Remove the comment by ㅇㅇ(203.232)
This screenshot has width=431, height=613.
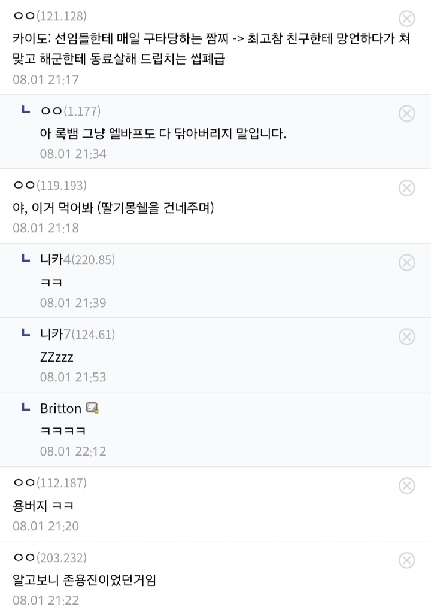click(406, 560)
